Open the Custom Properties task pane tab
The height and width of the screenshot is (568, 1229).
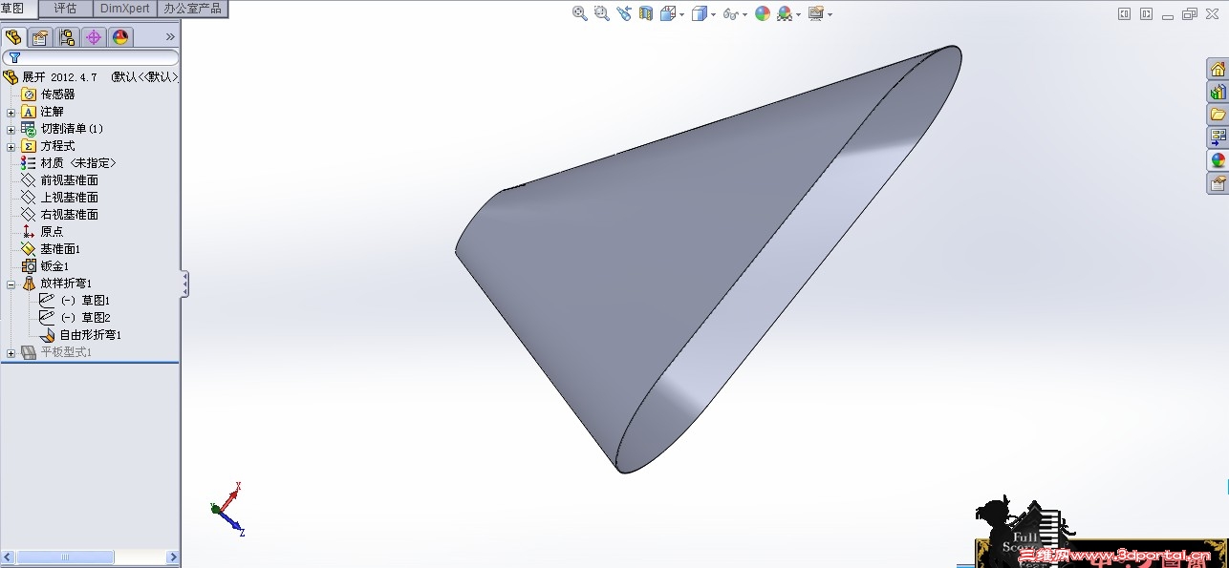coord(1218,183)
